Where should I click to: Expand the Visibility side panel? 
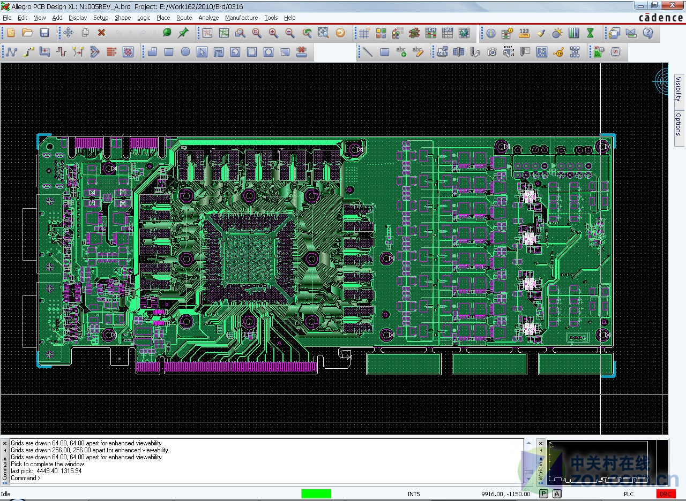[x=678, y=89]
